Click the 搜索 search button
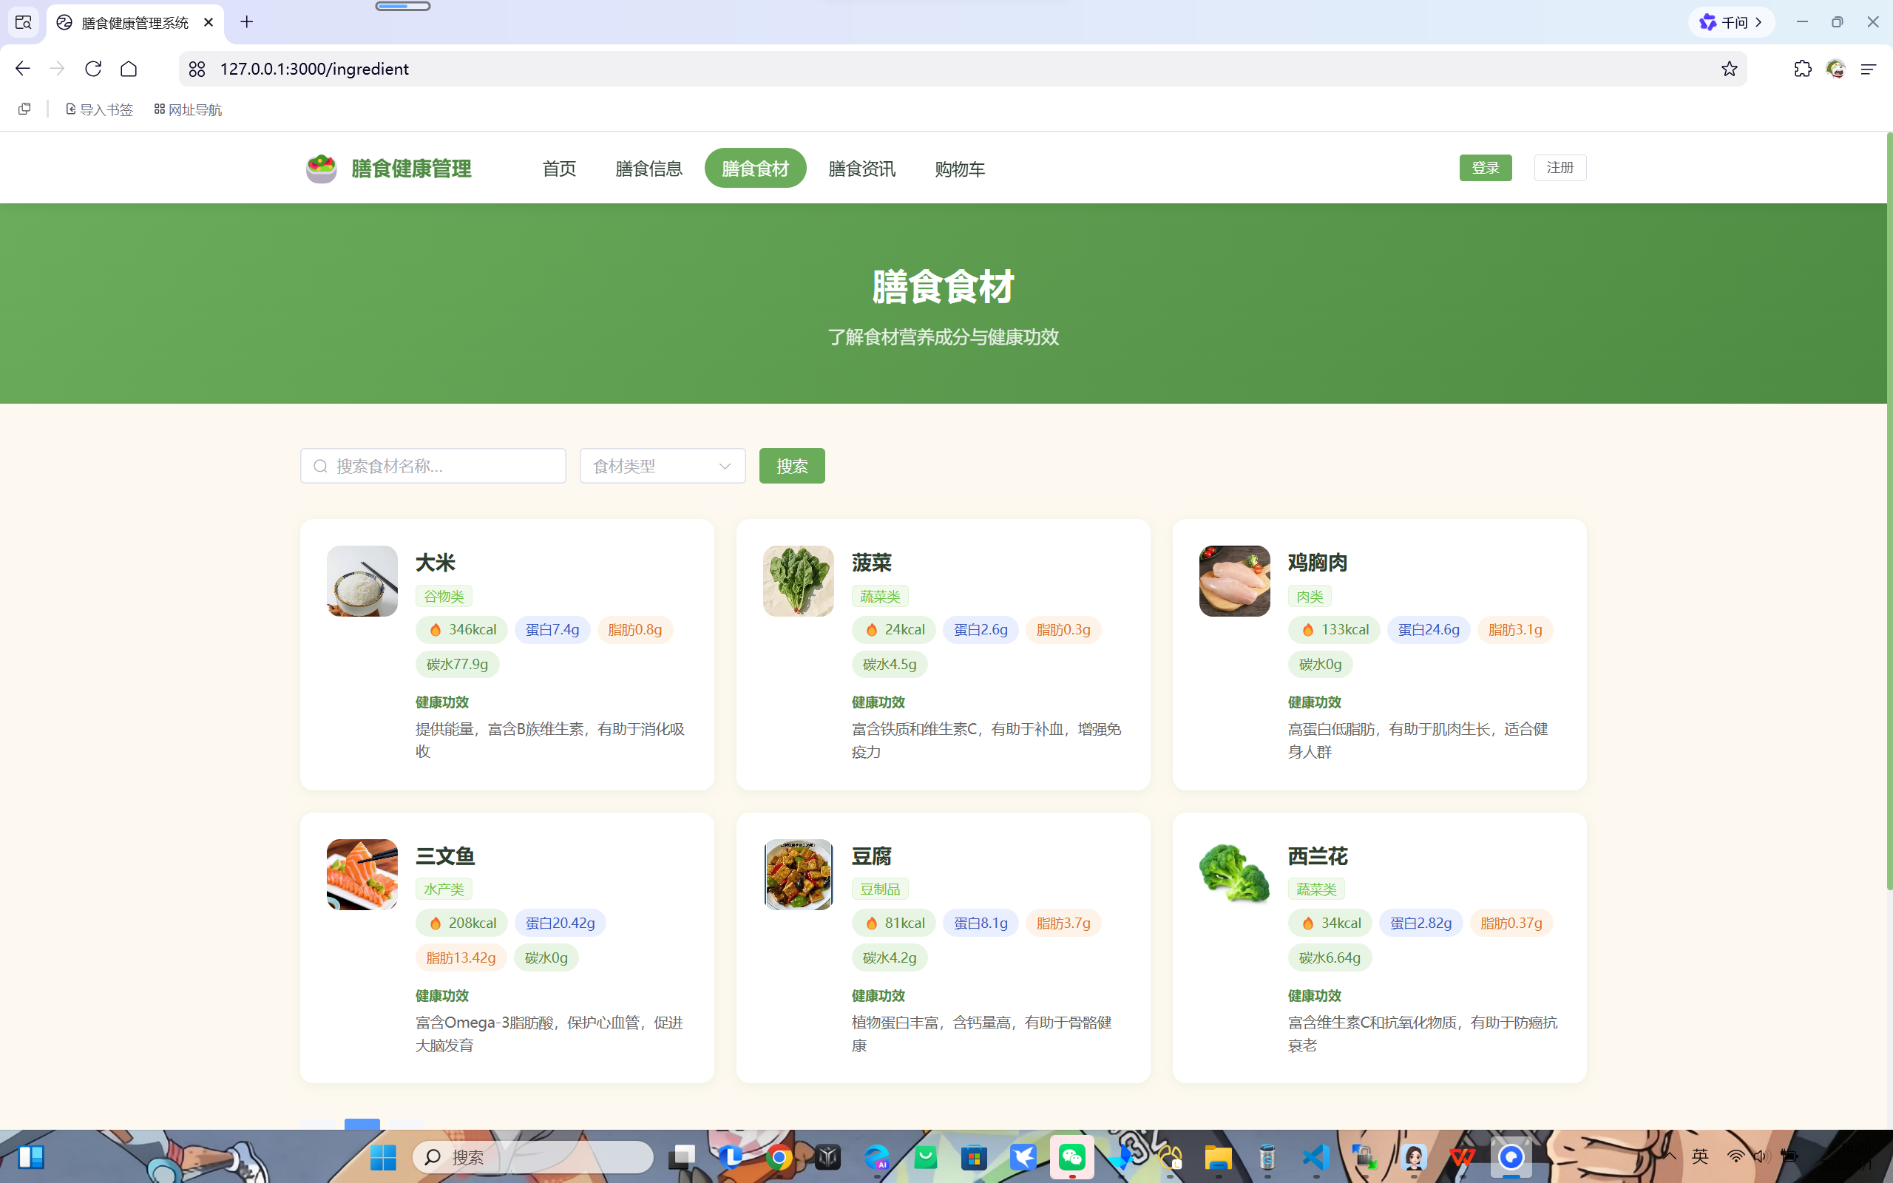The image size is (1893, 1183). coord(790,466)
